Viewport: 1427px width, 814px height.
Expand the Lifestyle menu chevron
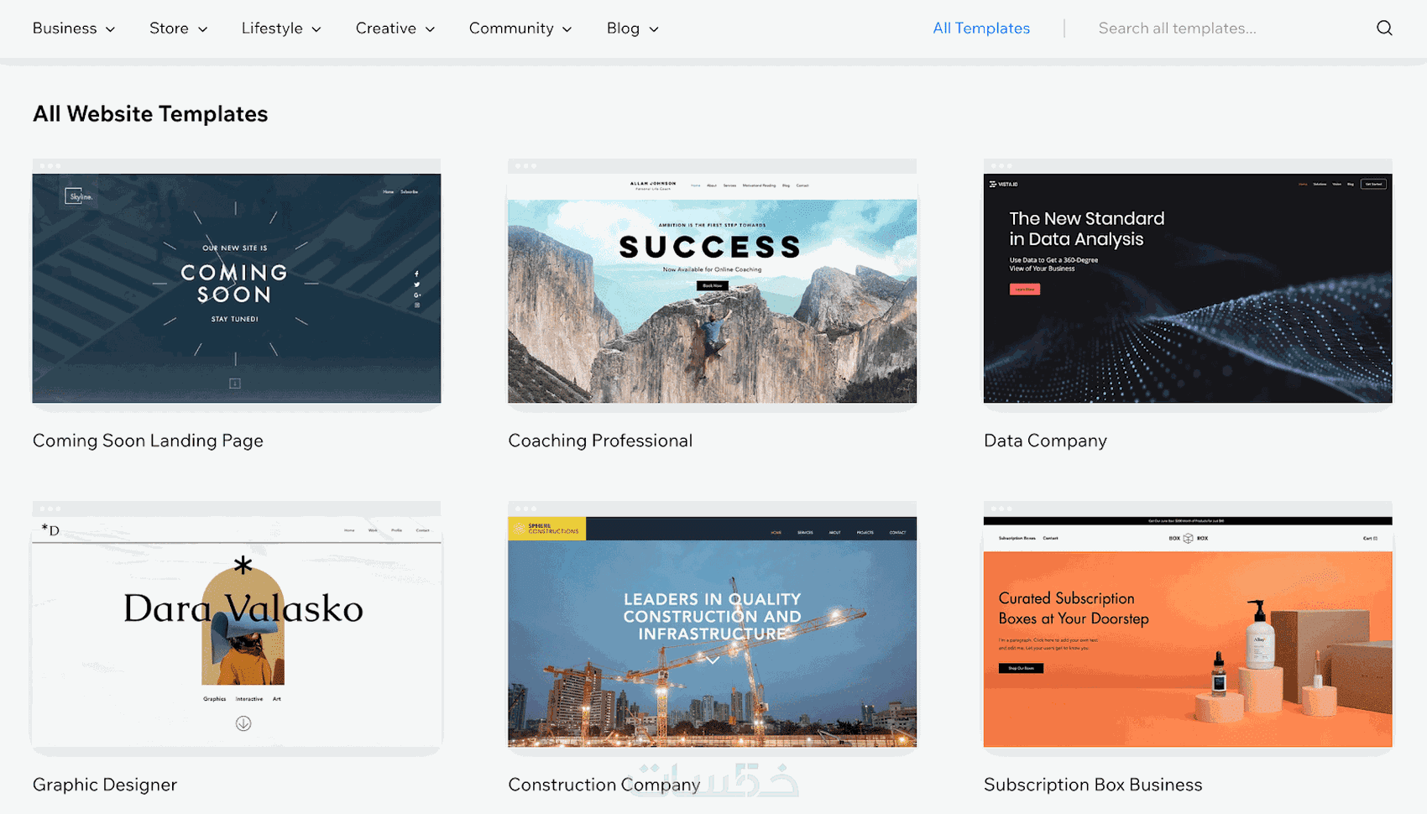[x=316, y=29]
